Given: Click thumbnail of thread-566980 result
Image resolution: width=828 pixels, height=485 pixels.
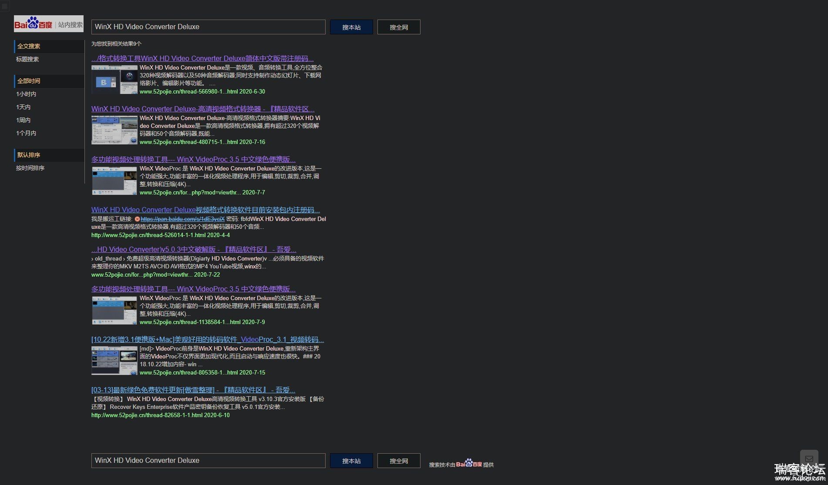Looking at the screenshot, I should (114, 80).
